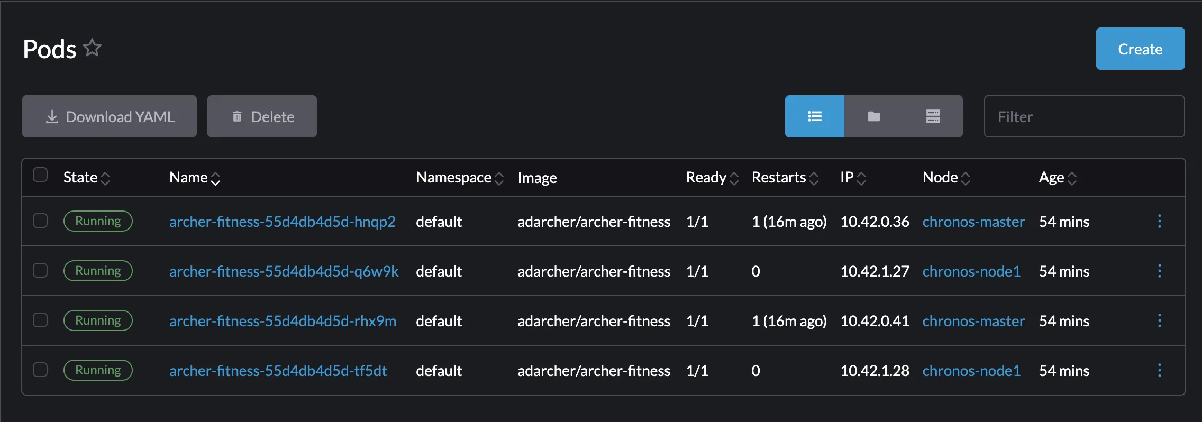Focus the Filter input field
1202x422 pixels.
pos(1083,116)
